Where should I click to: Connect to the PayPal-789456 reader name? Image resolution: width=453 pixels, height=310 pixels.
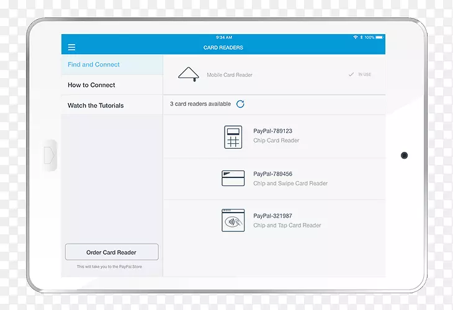pos(272,174)
